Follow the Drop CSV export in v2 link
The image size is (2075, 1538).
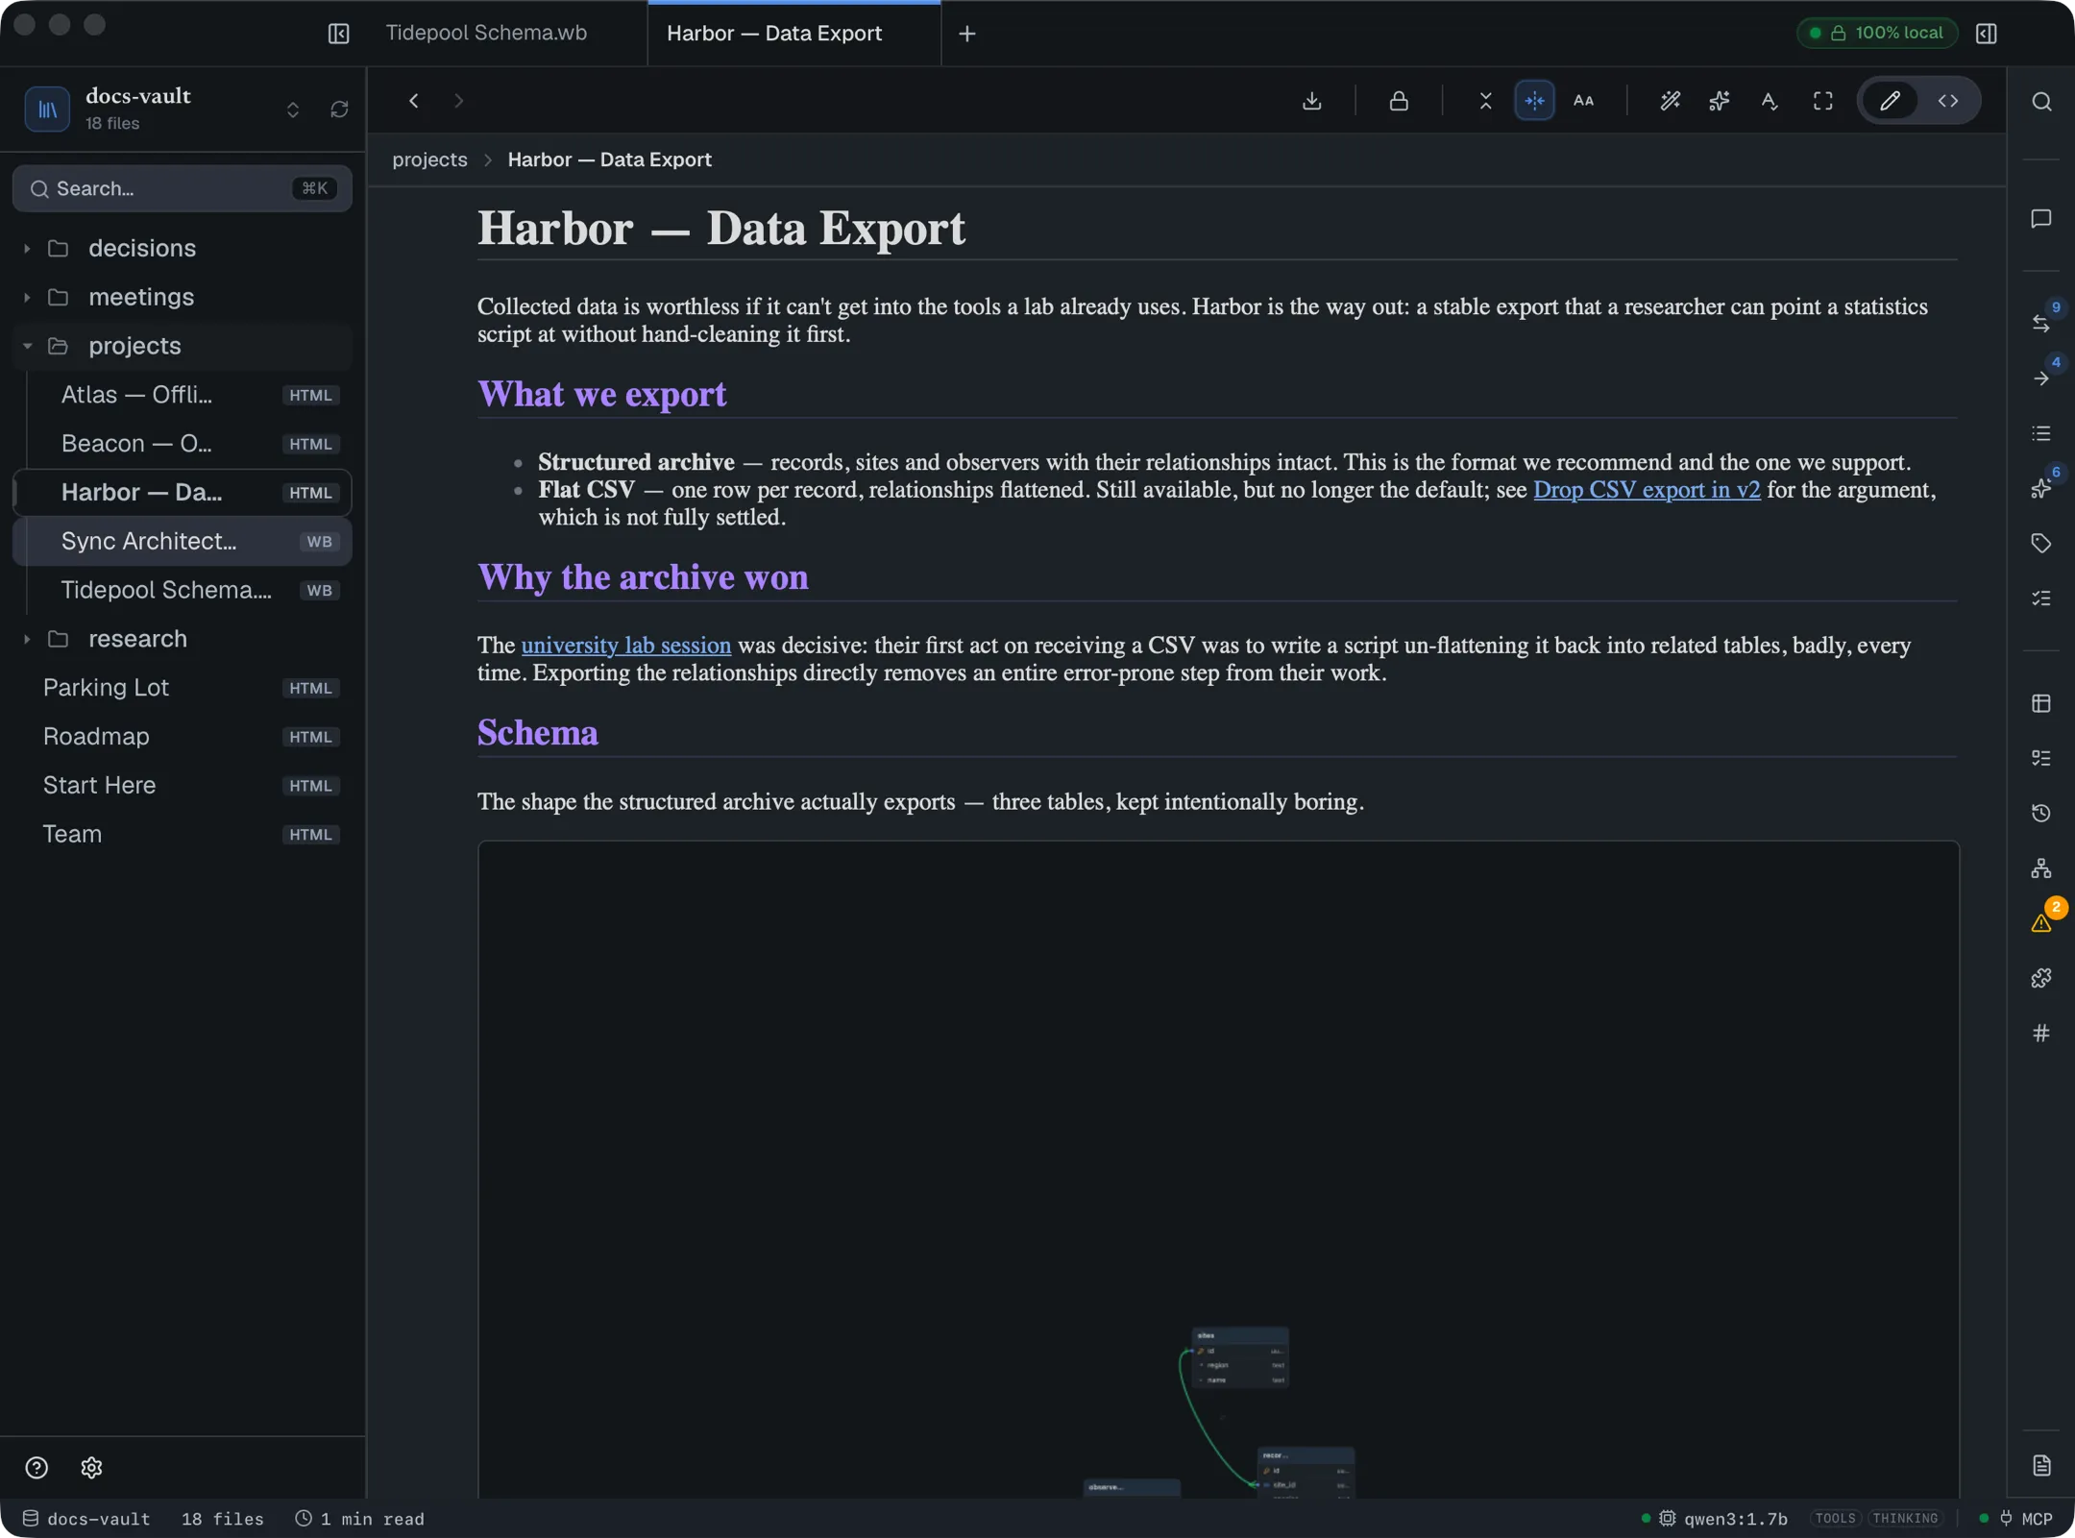tap(1647, 490)
